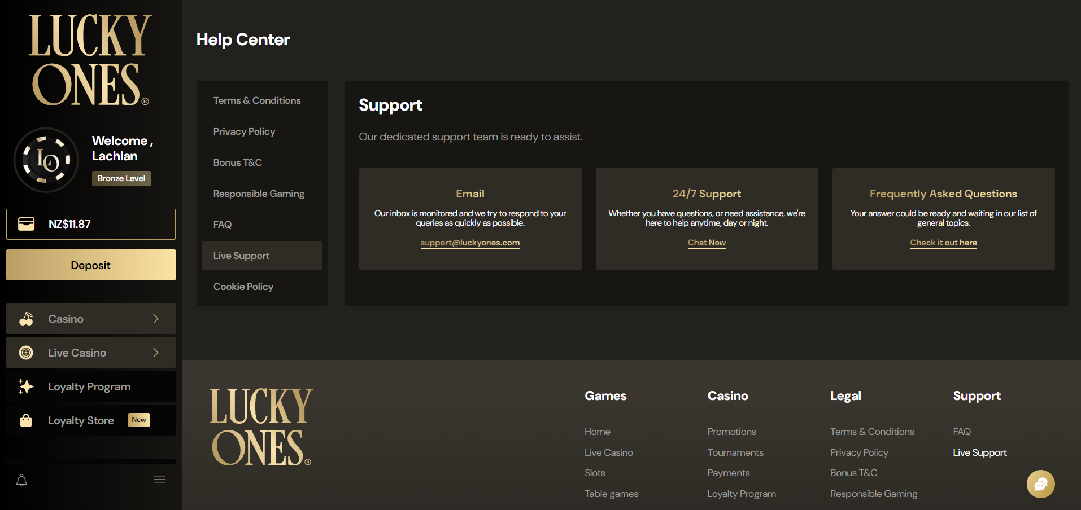Click the Welcome, Lachlan greeting
Image resolution: width=1081 pixels, height=510 pixels.
tap(123, 148)
